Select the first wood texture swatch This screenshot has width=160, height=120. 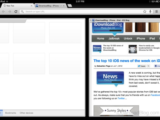129,27
